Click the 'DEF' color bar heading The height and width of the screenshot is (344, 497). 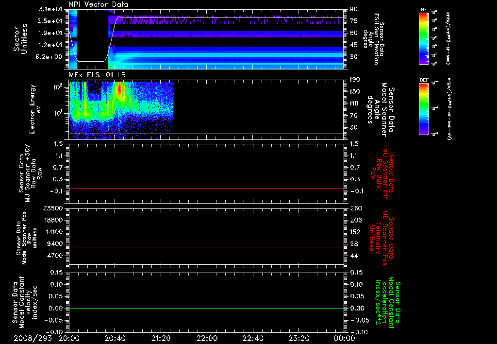click(x=424, y=80)
